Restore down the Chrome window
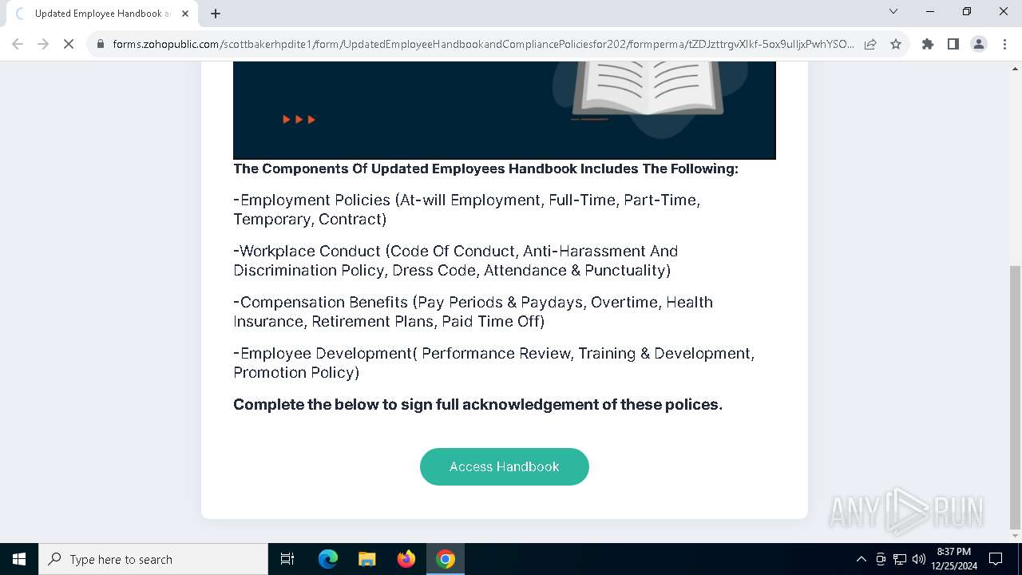The image size is (1022, 575). 967,11
